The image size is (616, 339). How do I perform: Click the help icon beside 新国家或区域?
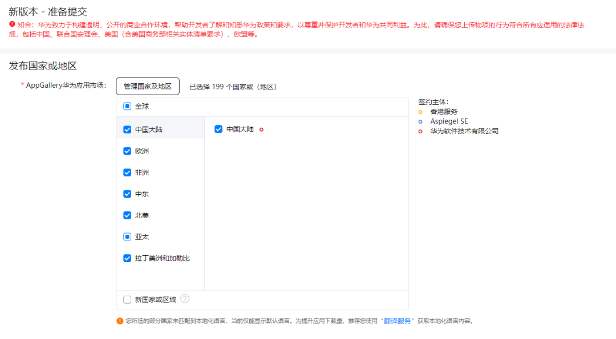tap(185, 299)
